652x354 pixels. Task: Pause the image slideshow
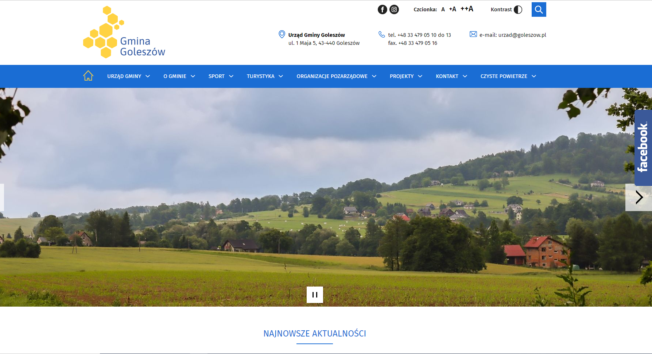tap(315, 295)
